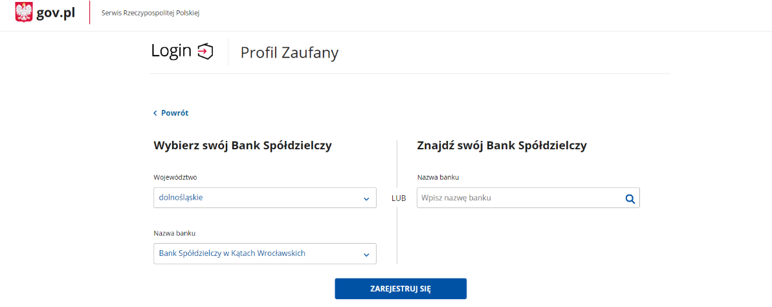Open the dropdown showing Bank Spółdzielczy w Kątach Wrocławskich
The image size is (772, 307).
[x=265, y=254]
